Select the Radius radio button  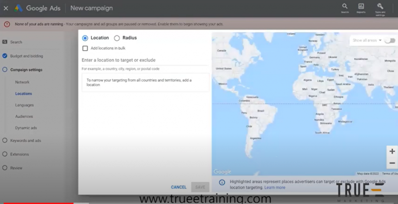pos(117,38)
